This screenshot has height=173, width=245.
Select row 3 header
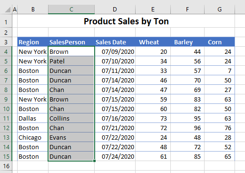(6, 42)
